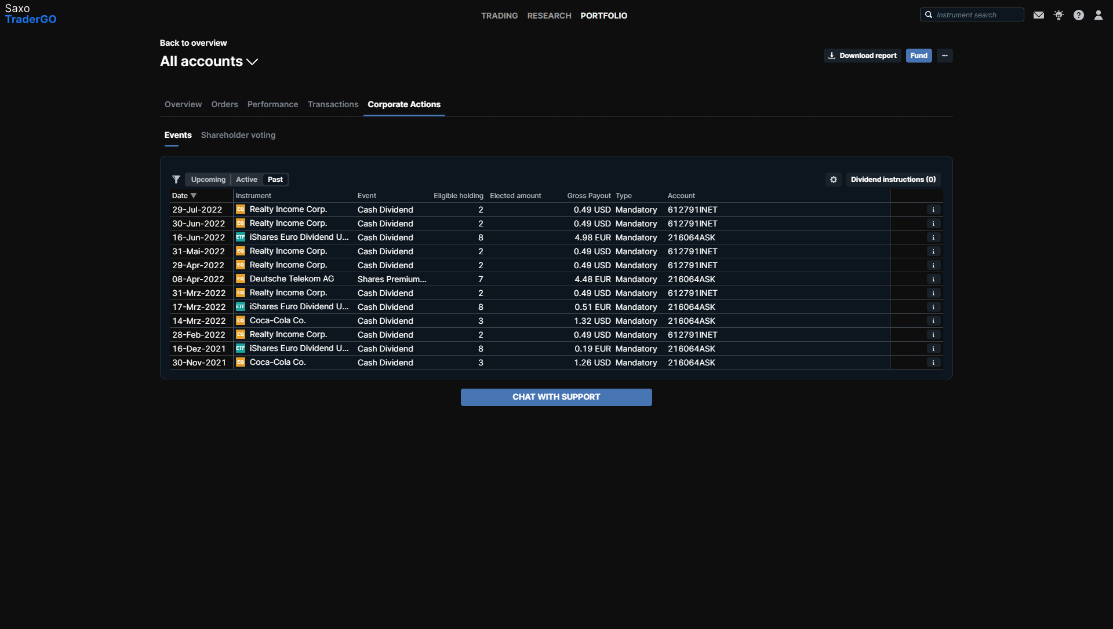
Task: Click info icon for 28-Feb-2022 row
Action: 933,335
